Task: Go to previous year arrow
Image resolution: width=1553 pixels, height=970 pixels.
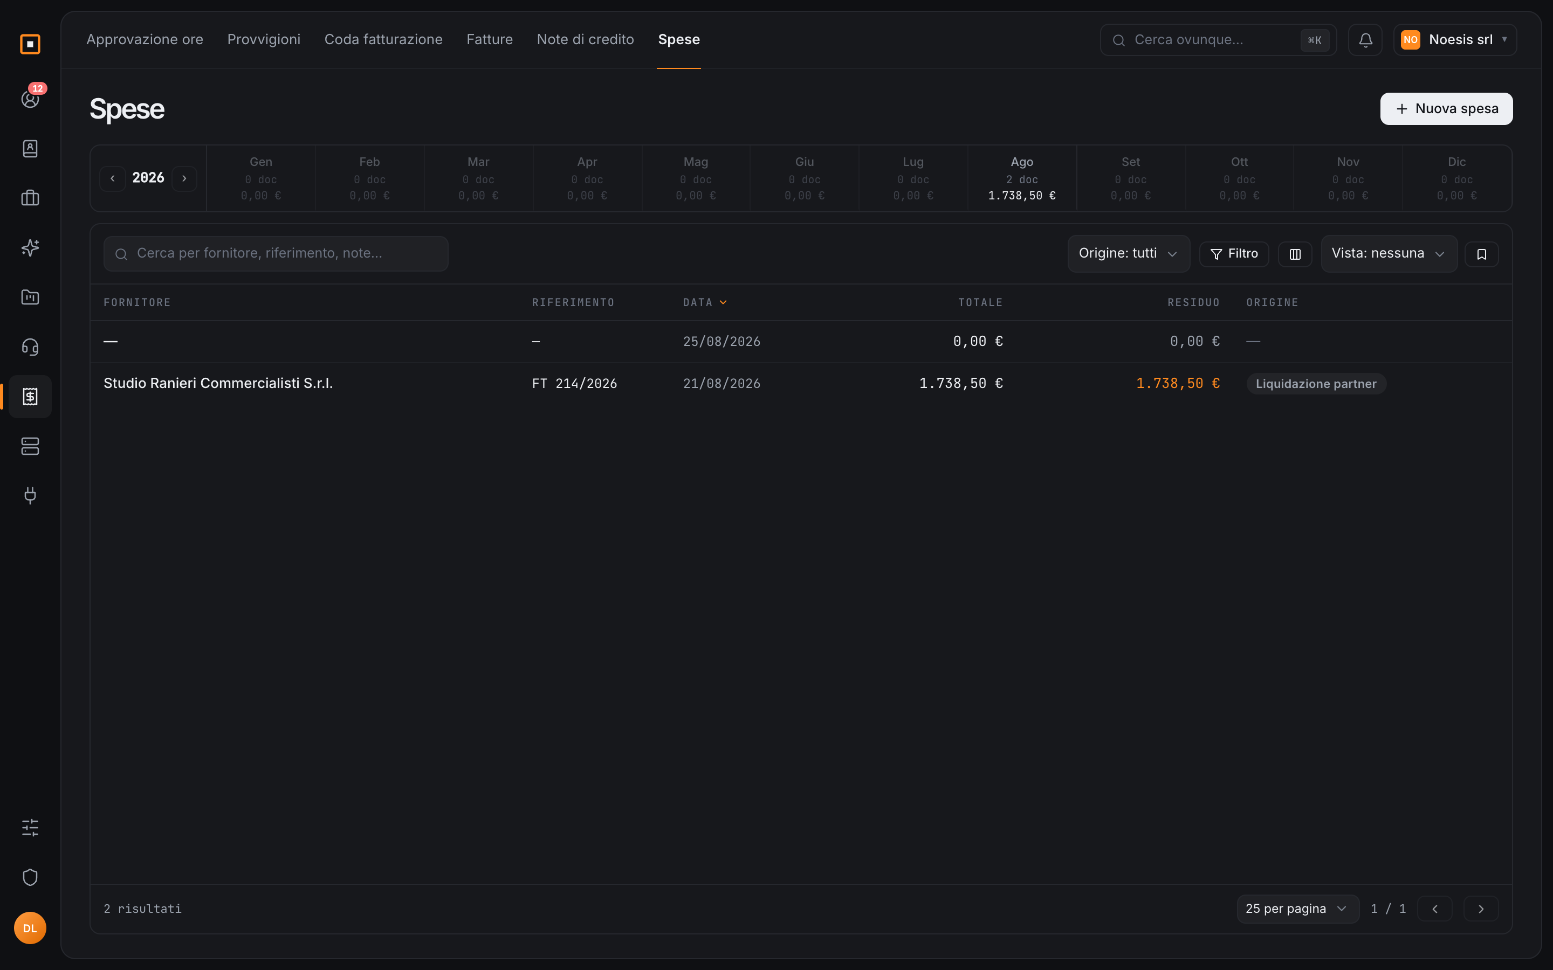Action: pos(112,178)
